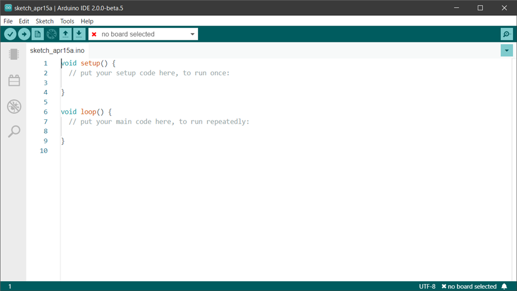517x291 pixels.
Task: Close the Arduino IDE window
Action: click(x=504, y=8)
